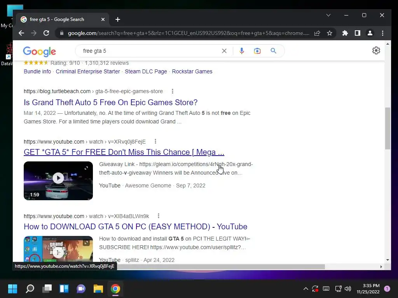Image resolution: width=398 pixels, height=298 pixels.
Task: Click the turtlebeach blog URL text
Action: click(93, 91)
